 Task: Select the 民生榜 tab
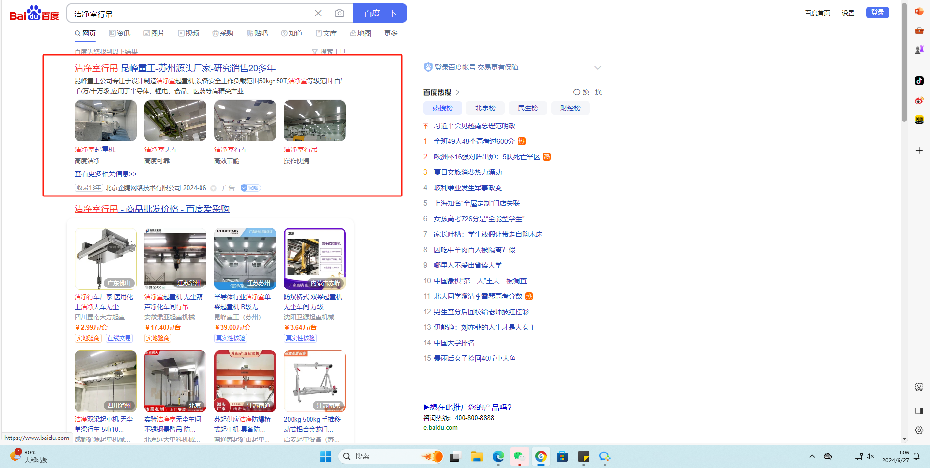pyautogui.click(x=527, y=108)
